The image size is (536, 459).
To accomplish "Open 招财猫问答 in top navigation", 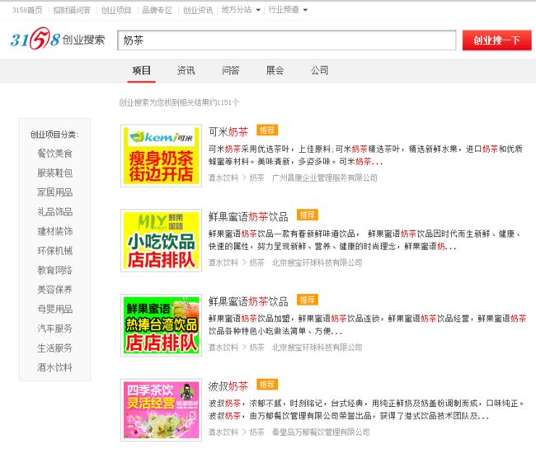I will pyautogui.click(x=72, y=10).
